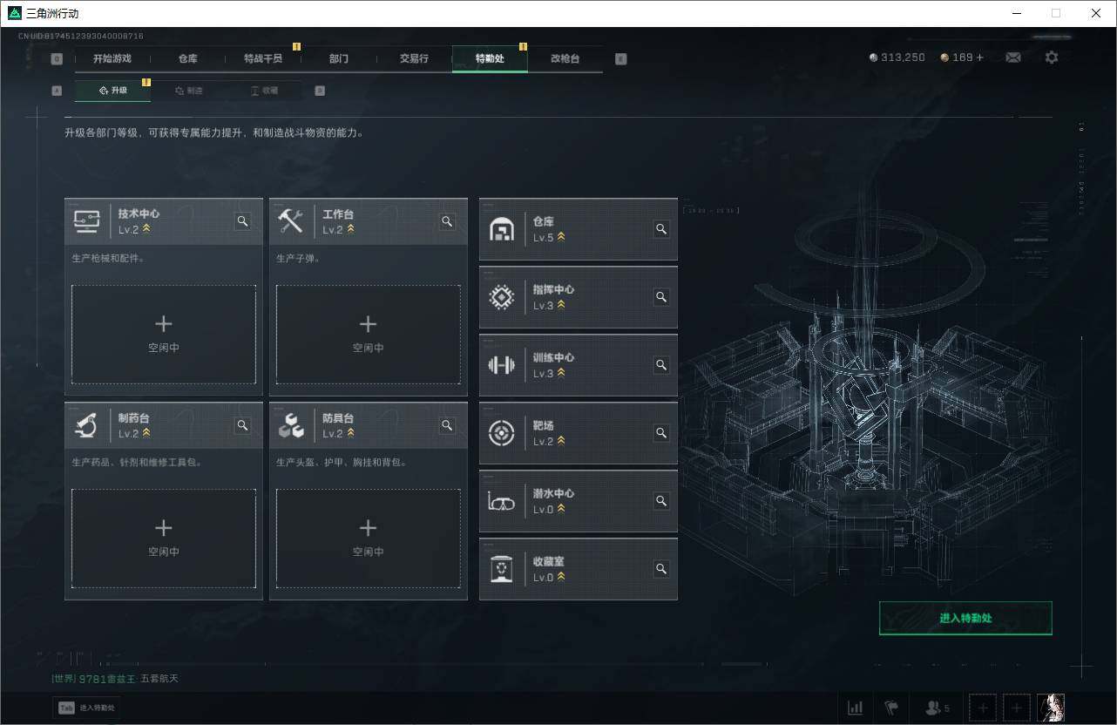Viewport: 1117px width, 725px height.
Task: Open the settings gear
Action: pos(1052,57)
